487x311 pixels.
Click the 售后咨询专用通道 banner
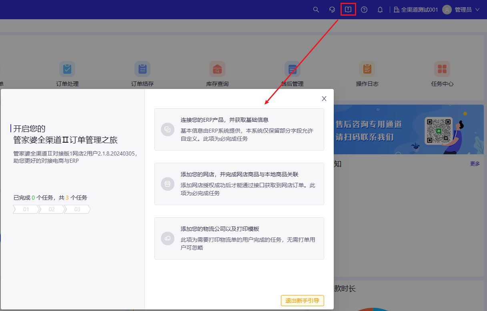(409, 129)
